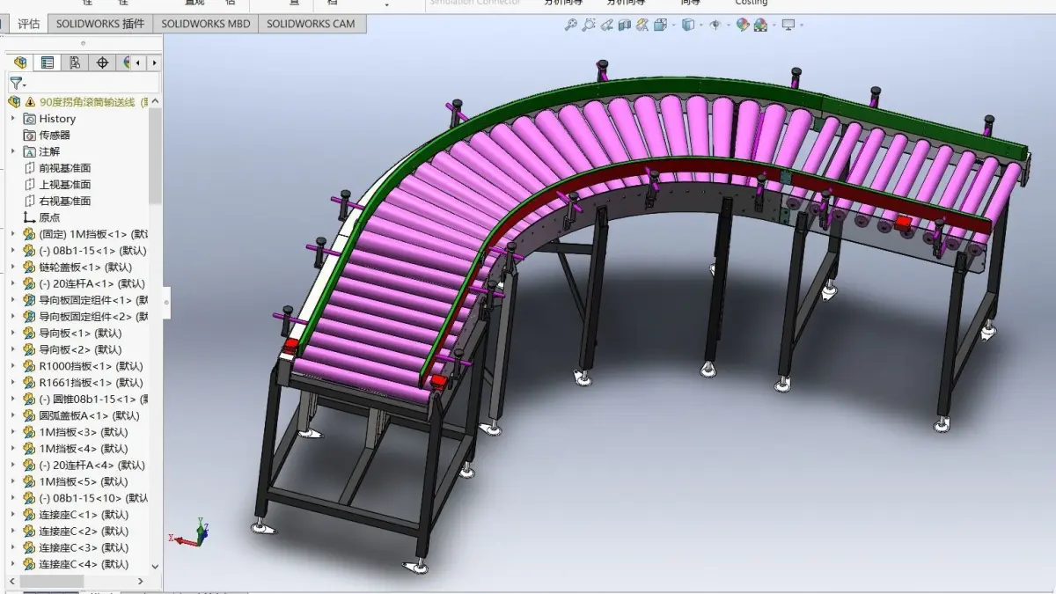Select the 1M挡板<3> component
The width and height of the screenshot is (1056, 594).
pos(83,432)
